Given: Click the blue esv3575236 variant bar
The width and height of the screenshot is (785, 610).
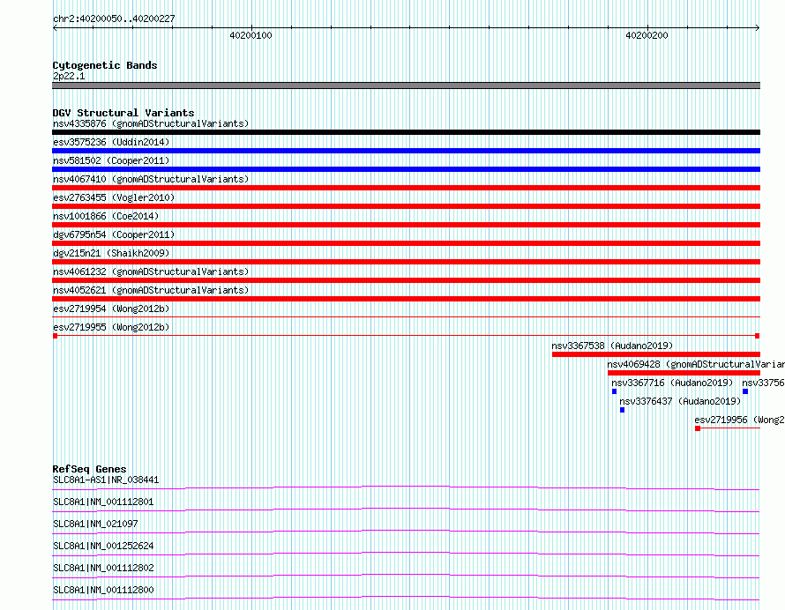Looking at the screenshot, I should 406,151.
